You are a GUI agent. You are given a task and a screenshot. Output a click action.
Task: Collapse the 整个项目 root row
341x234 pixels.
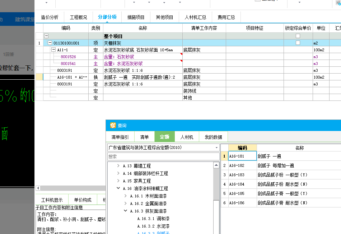pos(46,36)
